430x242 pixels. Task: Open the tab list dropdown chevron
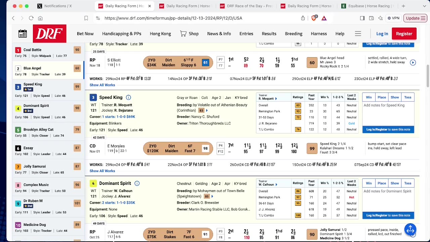pyautogui.click(x=424, y=6)
